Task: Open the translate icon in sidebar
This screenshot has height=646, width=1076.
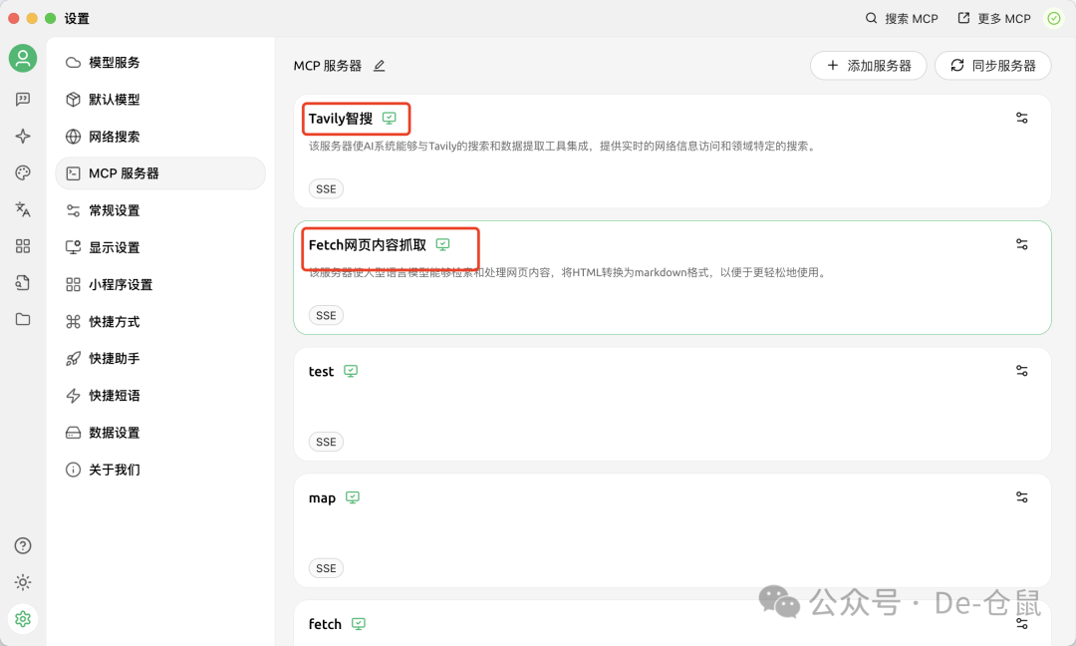Action: pyautogui.click(x=23, y=209)
